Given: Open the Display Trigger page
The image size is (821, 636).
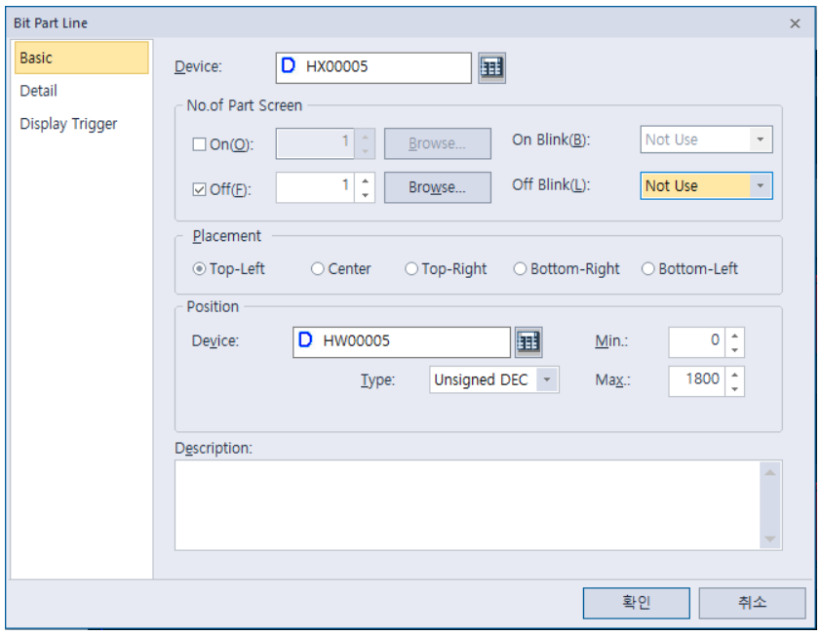Looking at the screenshot, I should pyautogui.click(x=68, y=124).
